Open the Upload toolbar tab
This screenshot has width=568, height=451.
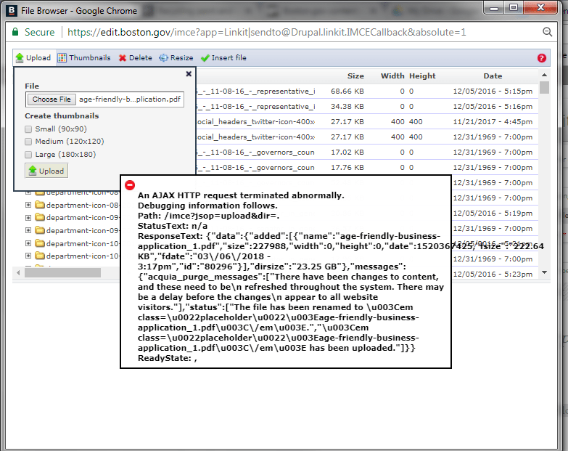[33, 58]
